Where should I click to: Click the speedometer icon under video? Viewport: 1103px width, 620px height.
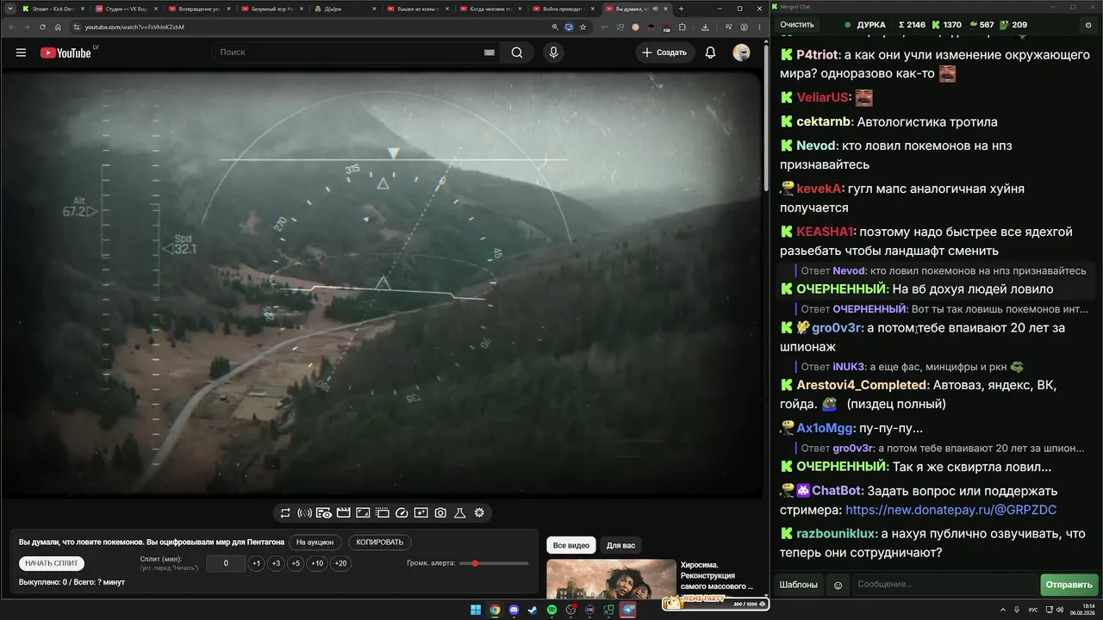point(402,513)
